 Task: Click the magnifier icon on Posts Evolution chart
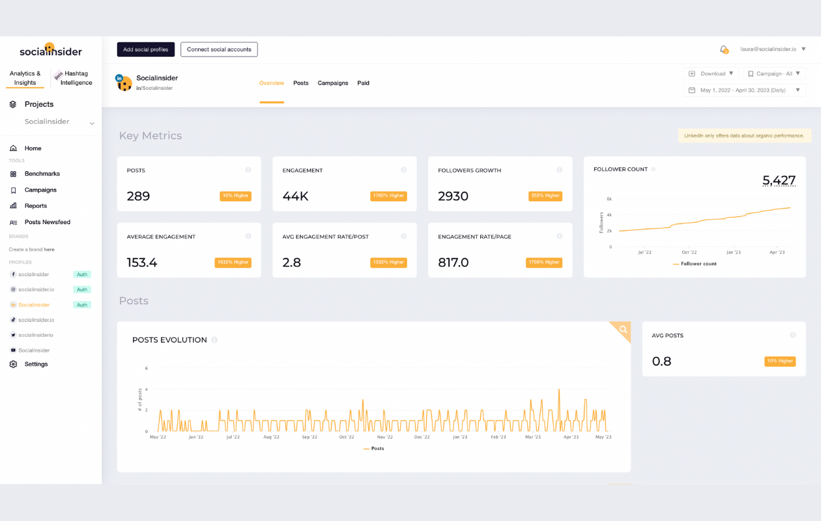624,330
